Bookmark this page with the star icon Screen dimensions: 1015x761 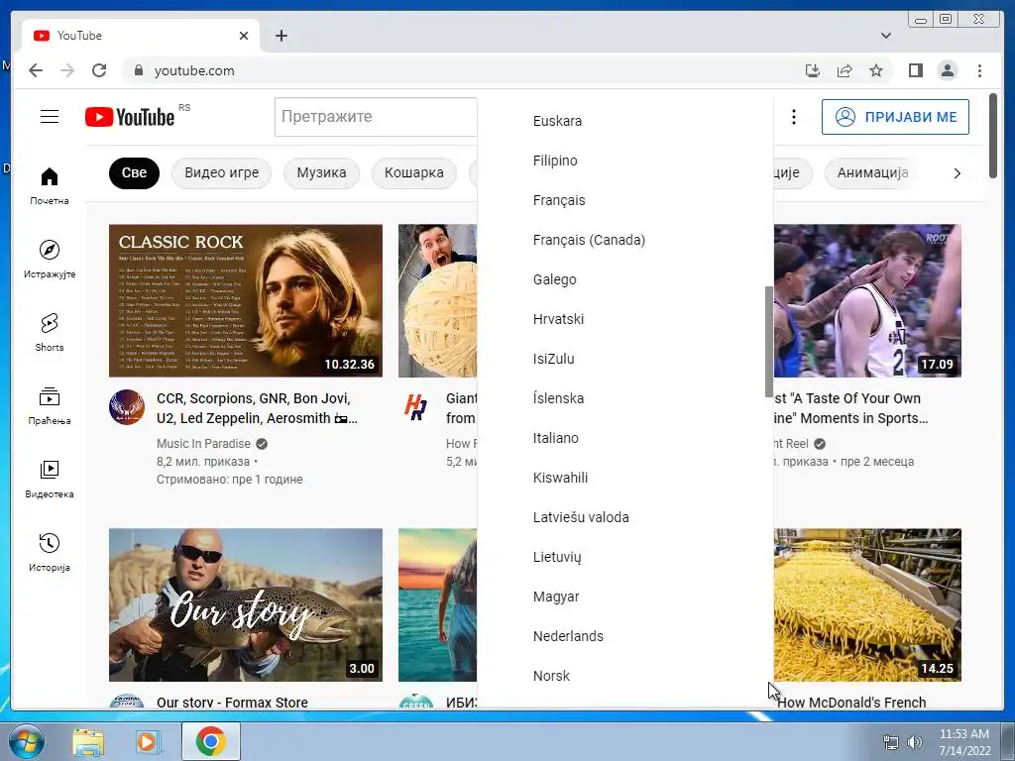pyautogui.click(x=876, y=70)
